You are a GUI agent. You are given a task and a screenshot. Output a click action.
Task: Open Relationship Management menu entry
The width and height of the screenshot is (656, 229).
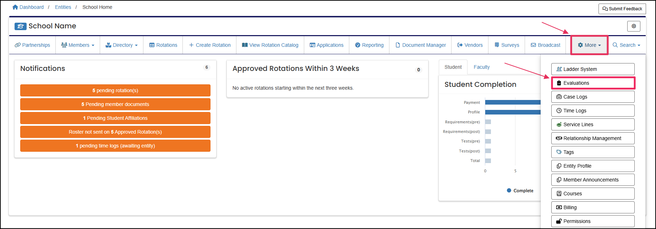(x=593, y=138)
